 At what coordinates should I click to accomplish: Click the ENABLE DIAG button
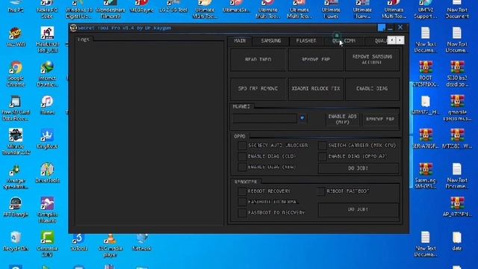[372, 89]
